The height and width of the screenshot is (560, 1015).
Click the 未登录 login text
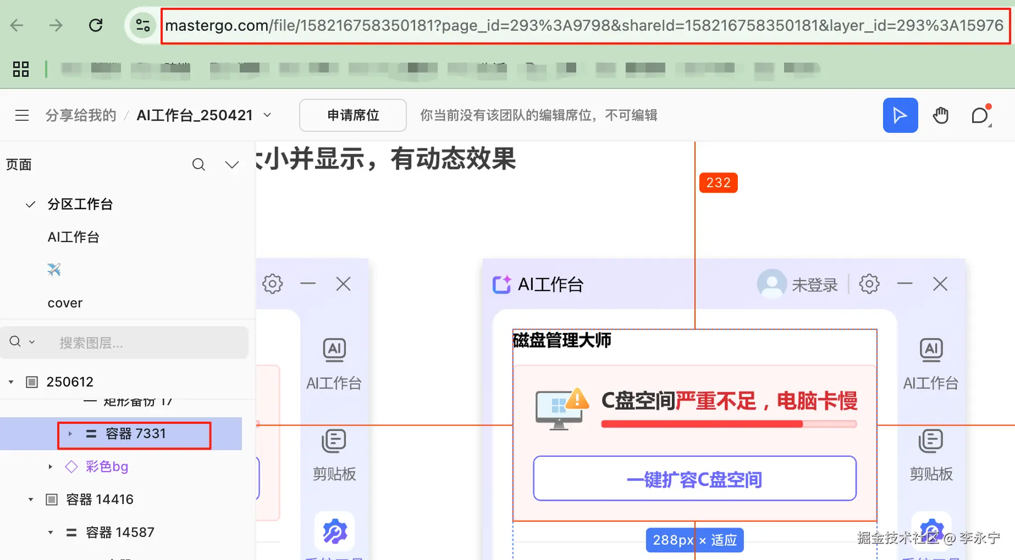point(815,285)
